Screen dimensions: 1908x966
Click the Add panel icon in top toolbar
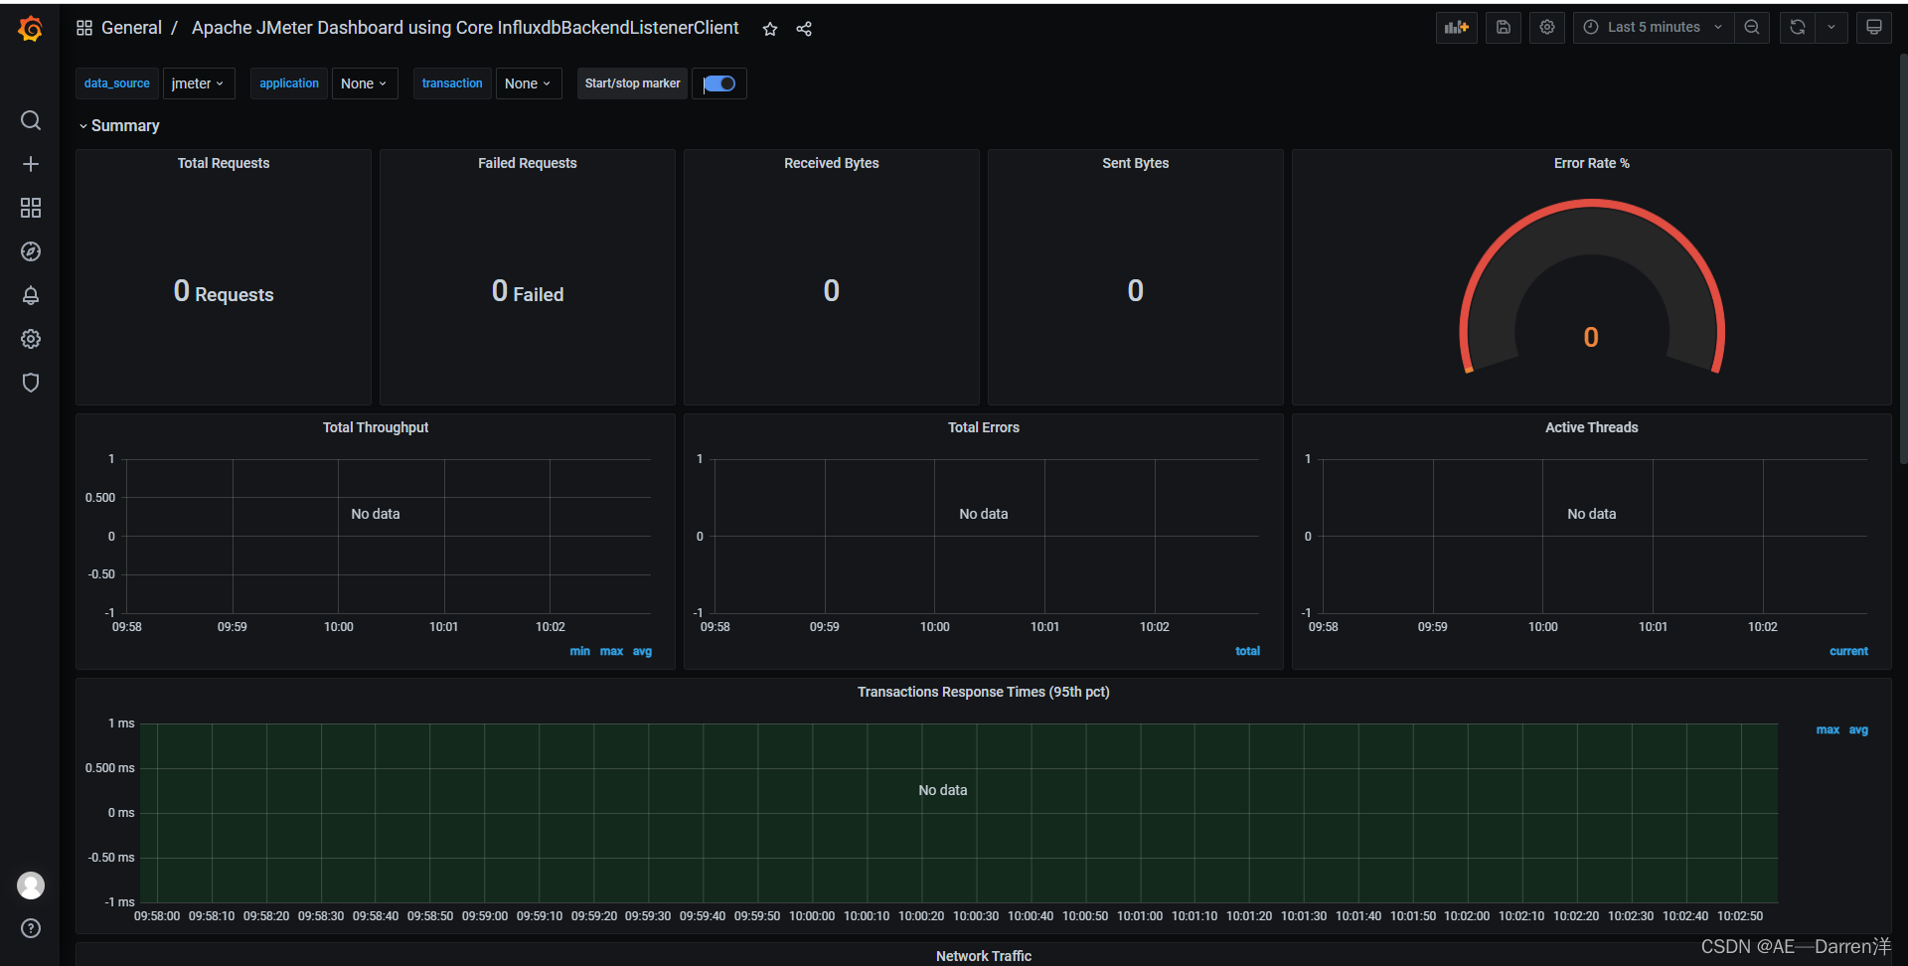(1455, 27)
